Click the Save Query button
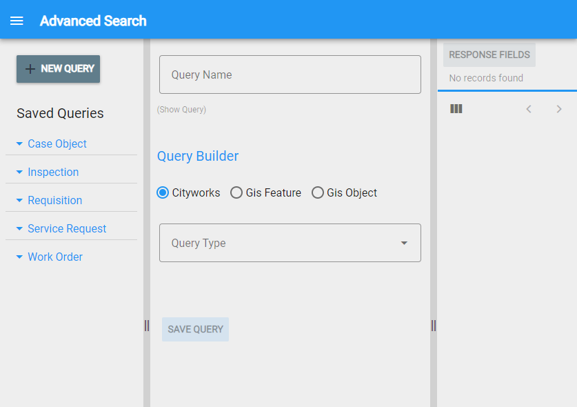This screenshot has width=577, height=407. tap(195, 329)
